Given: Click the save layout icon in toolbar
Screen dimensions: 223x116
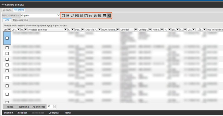Looking at the screenshot, I should [x=63, y=16].
